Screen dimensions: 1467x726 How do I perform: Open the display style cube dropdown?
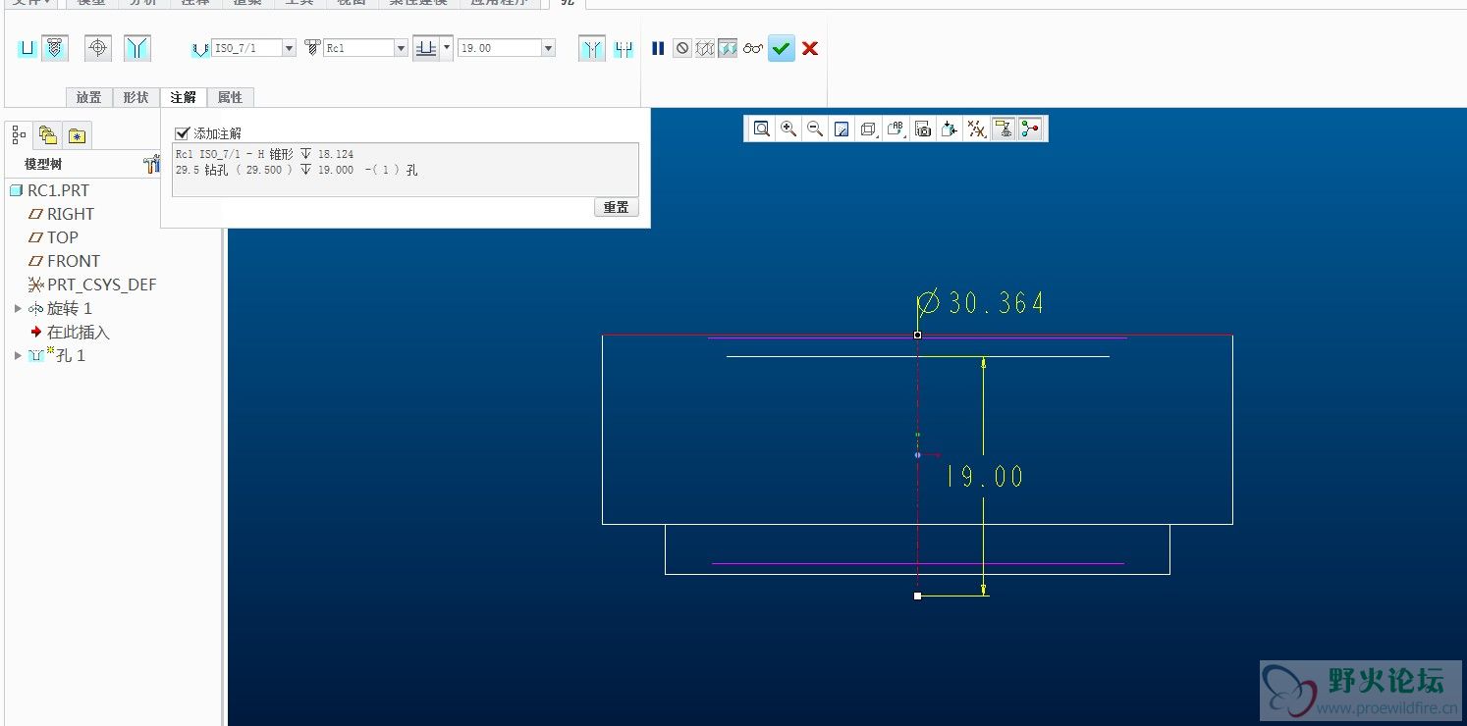[868, 129]
